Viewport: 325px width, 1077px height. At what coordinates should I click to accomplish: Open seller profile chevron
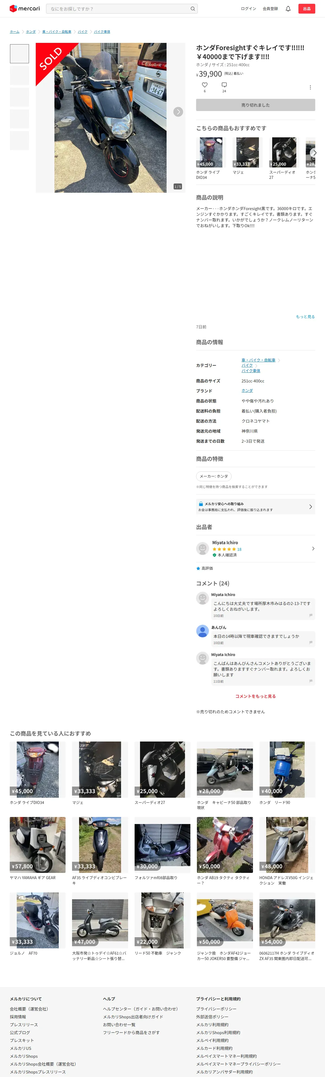pyautogui.click(x=313, y=549)
